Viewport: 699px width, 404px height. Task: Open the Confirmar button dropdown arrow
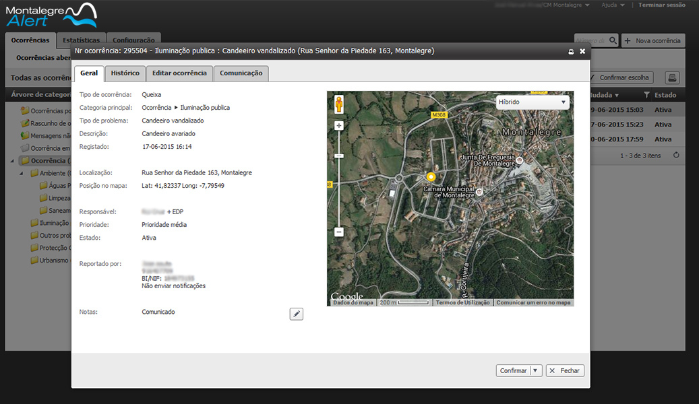tap(536, 370)
